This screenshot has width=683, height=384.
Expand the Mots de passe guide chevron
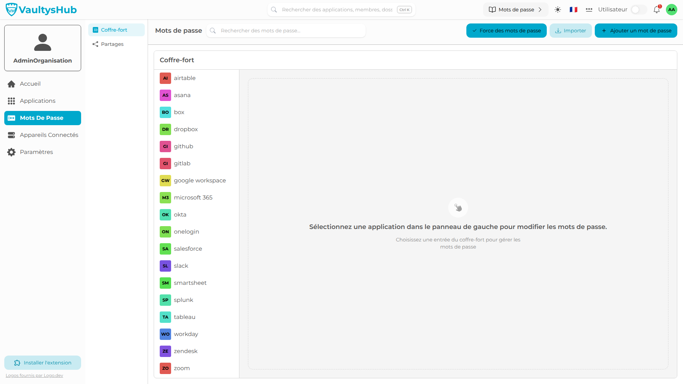pyautogui.click(x=540, y=10)
